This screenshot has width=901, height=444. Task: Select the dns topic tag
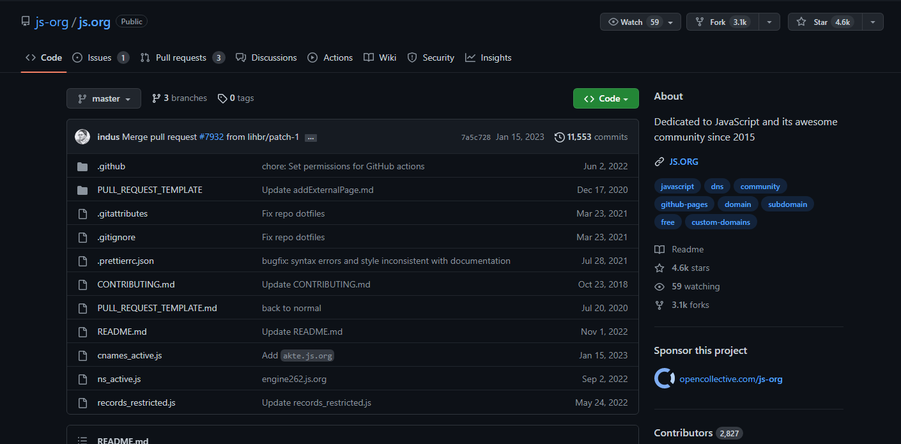click(x=717, y=187)
